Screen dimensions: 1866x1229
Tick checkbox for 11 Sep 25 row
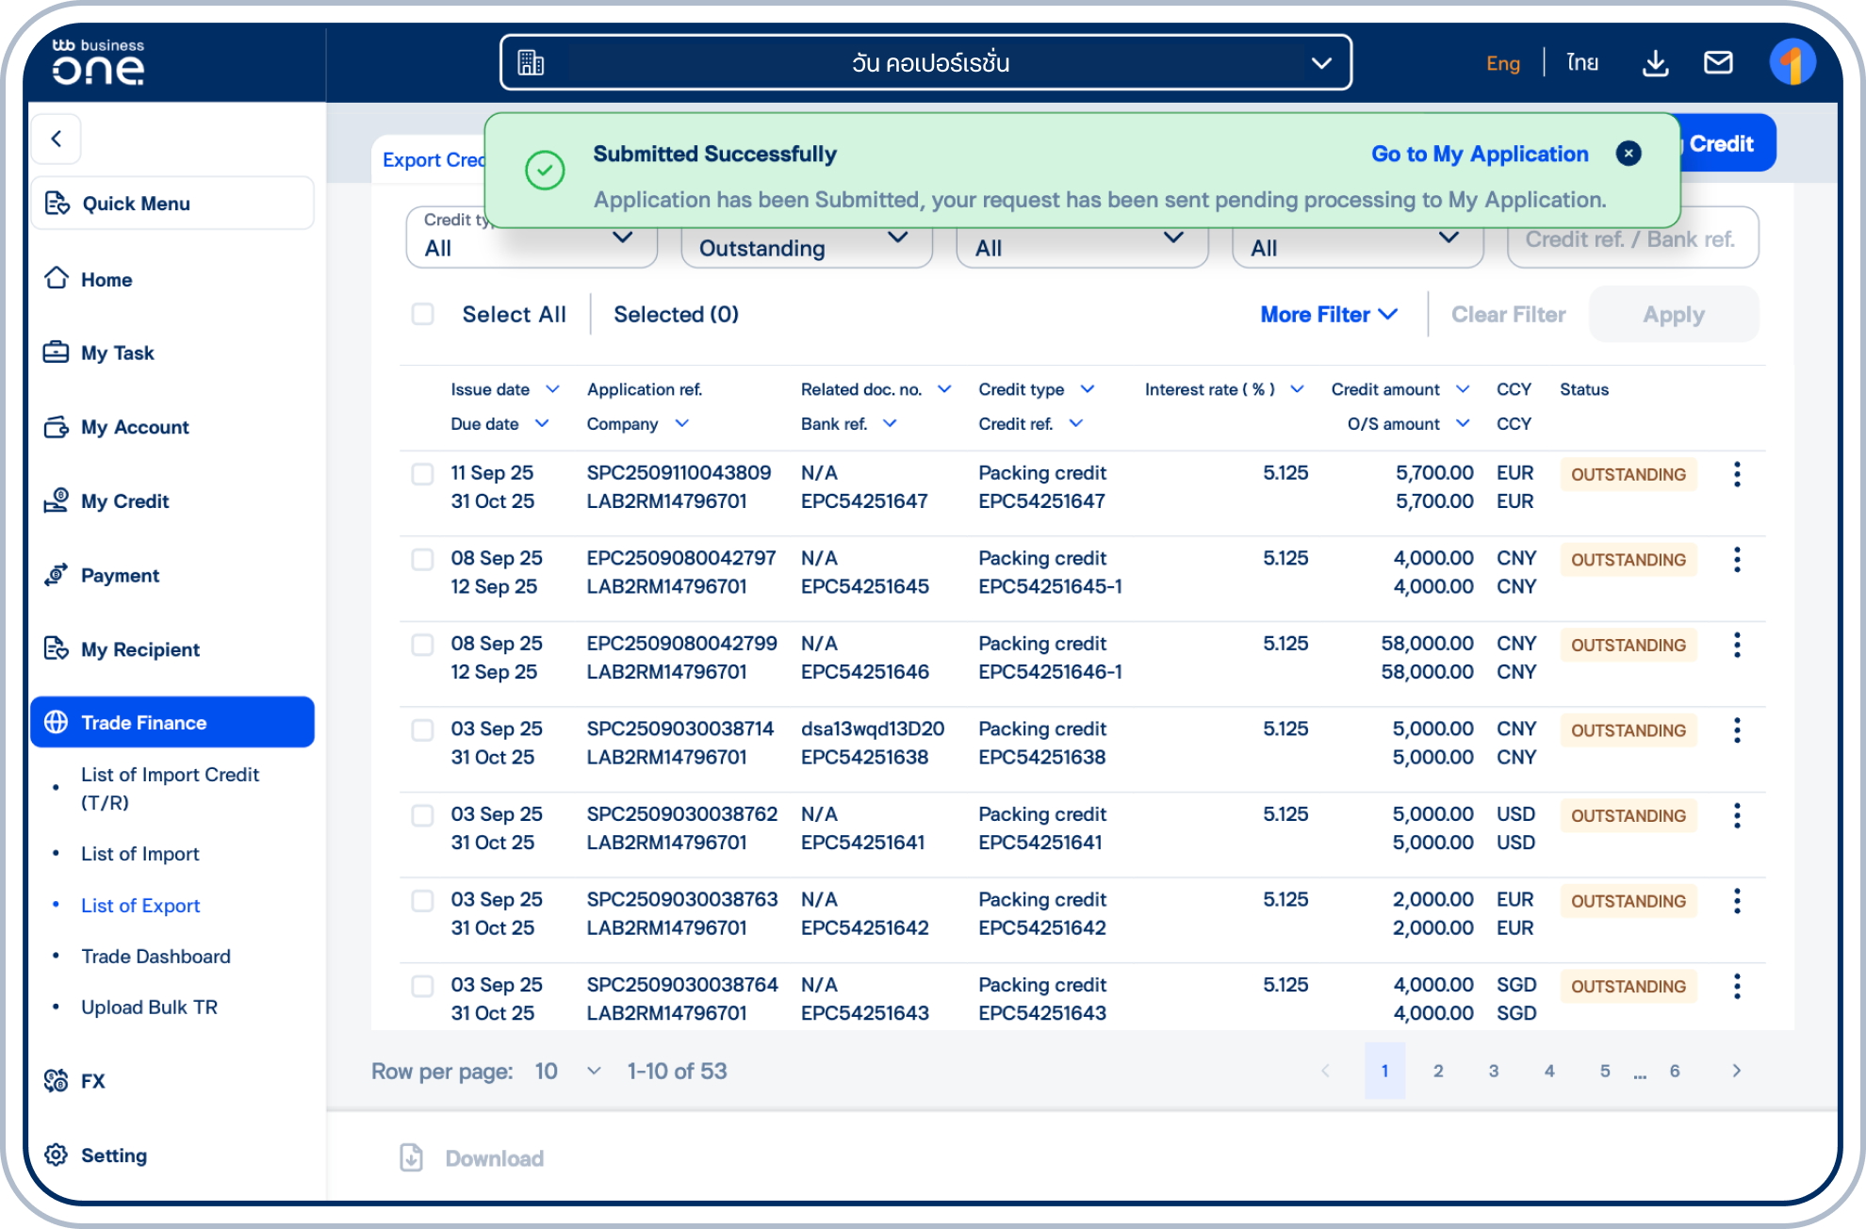(422, 474)
